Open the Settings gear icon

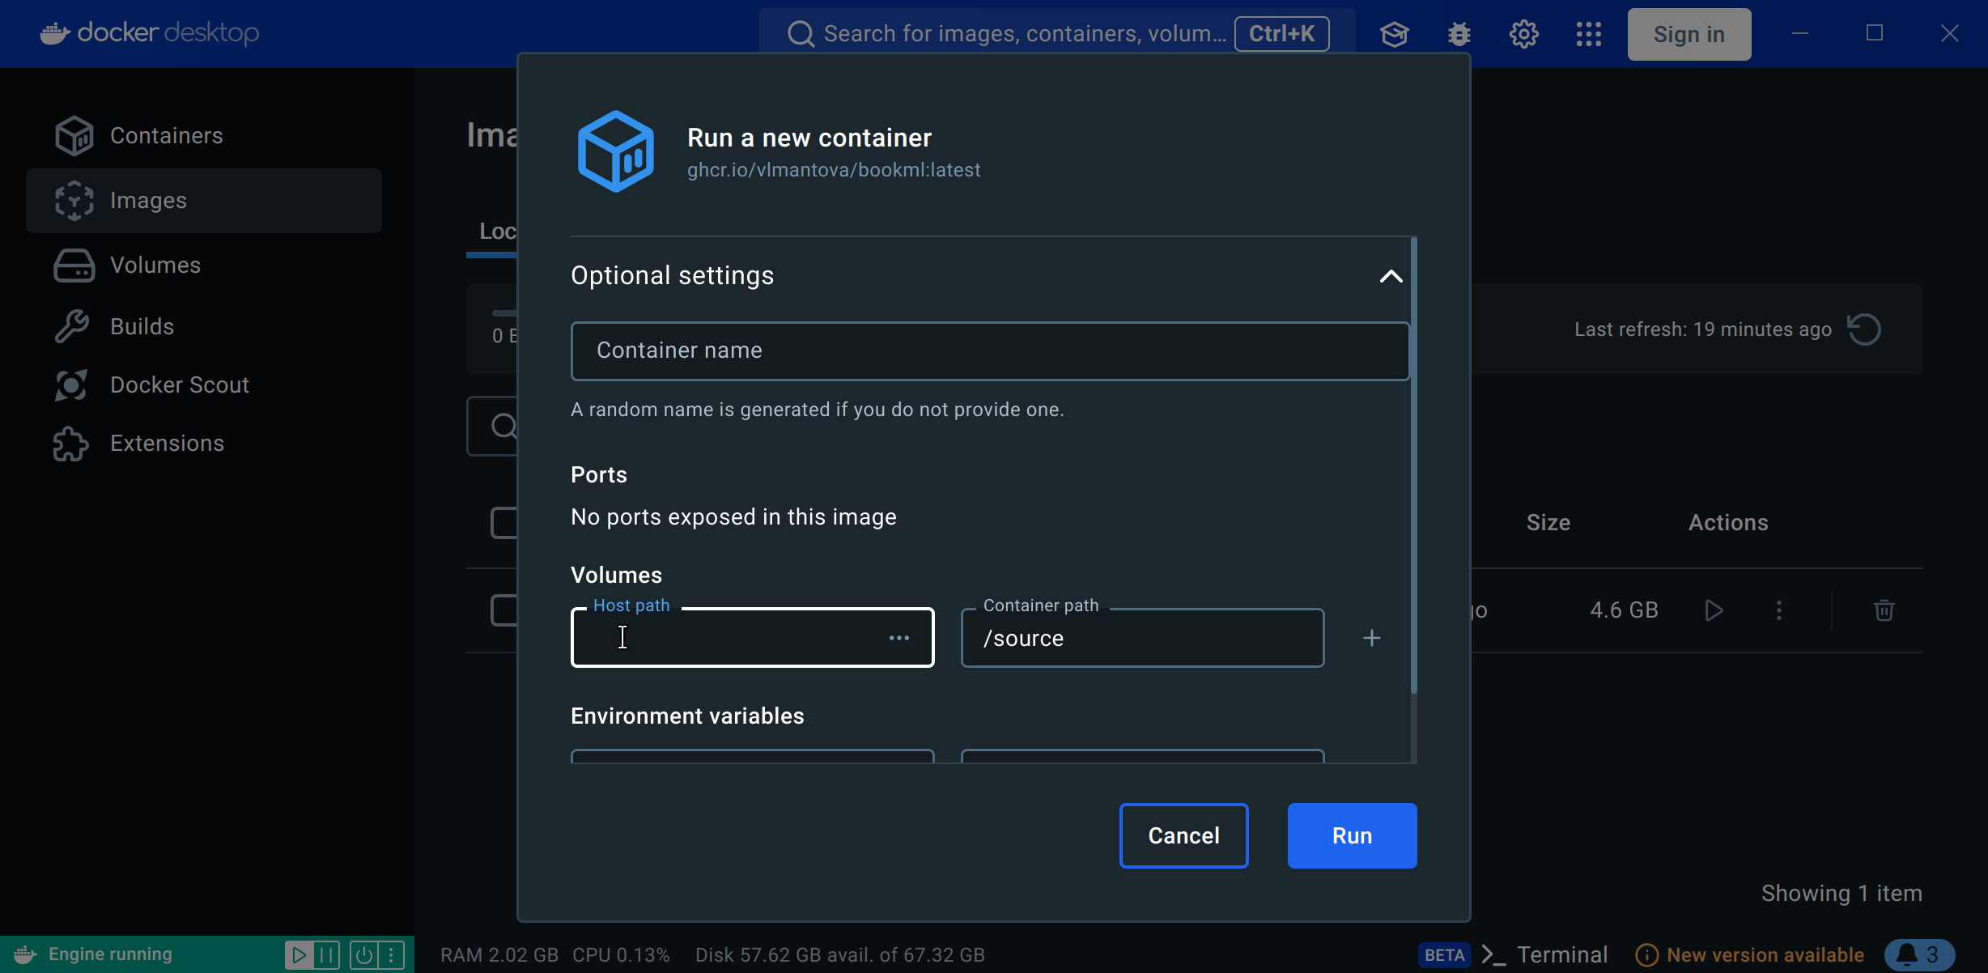pos(1523,34)
